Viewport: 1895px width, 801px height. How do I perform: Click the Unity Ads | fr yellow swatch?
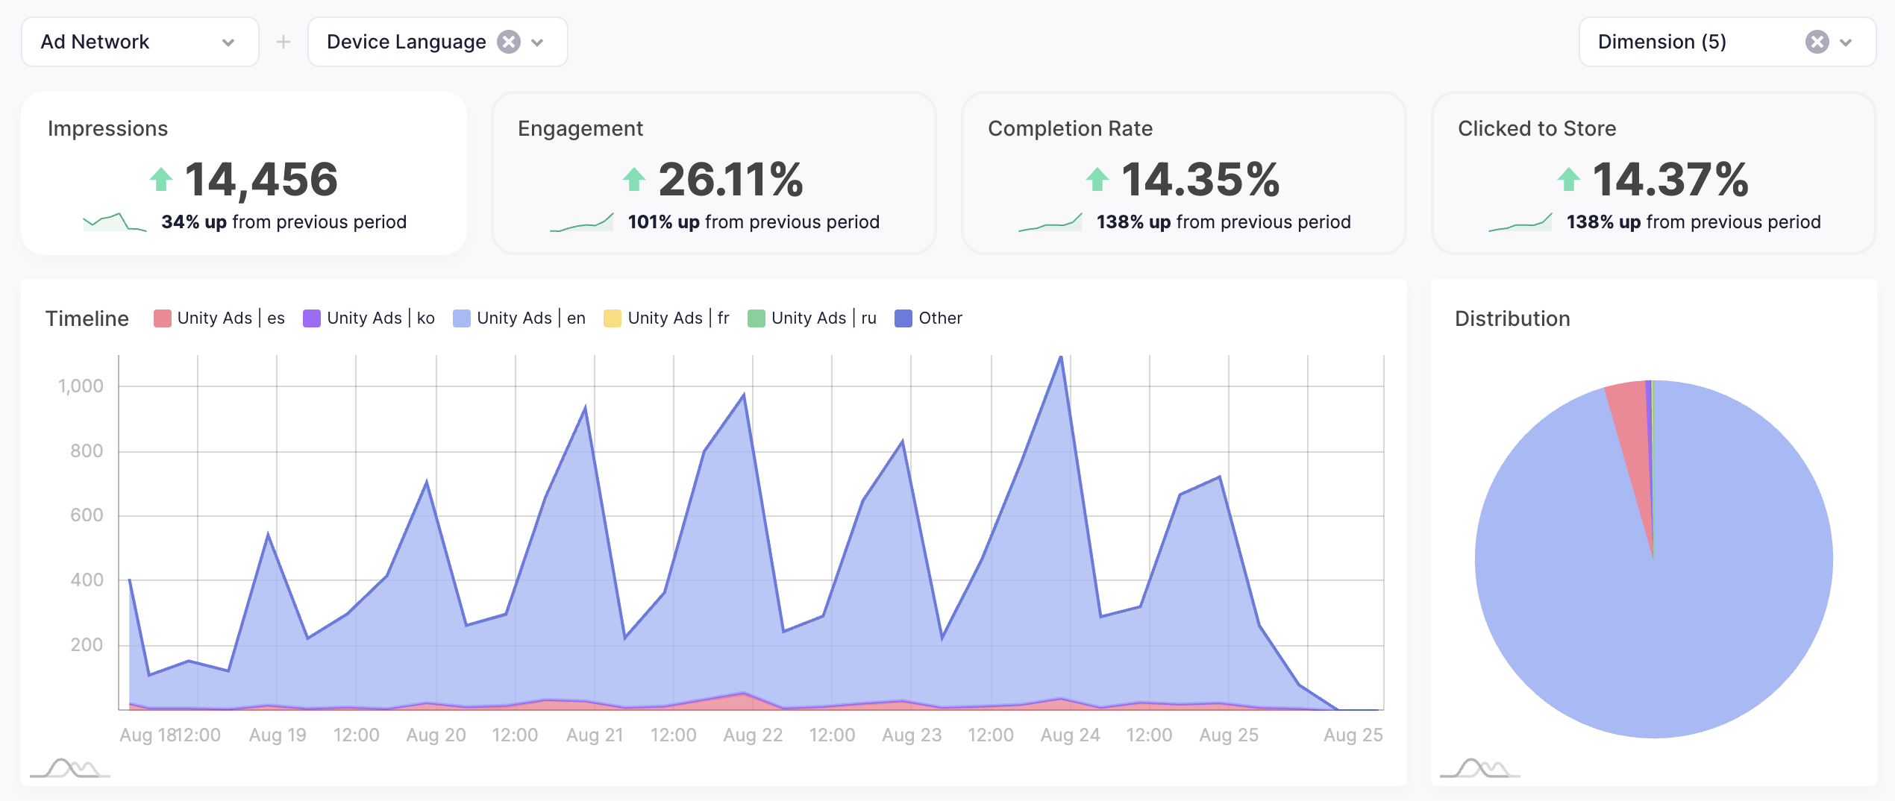(613, 318)
